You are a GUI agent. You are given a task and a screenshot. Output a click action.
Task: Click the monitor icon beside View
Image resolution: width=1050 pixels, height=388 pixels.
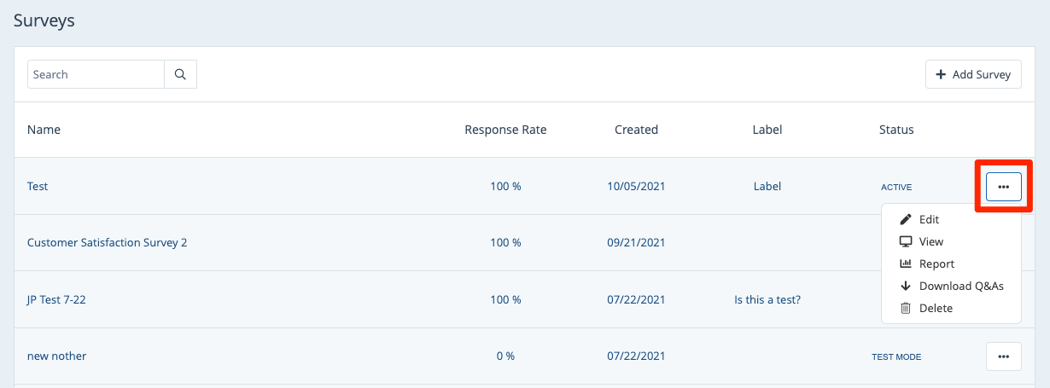906,241
